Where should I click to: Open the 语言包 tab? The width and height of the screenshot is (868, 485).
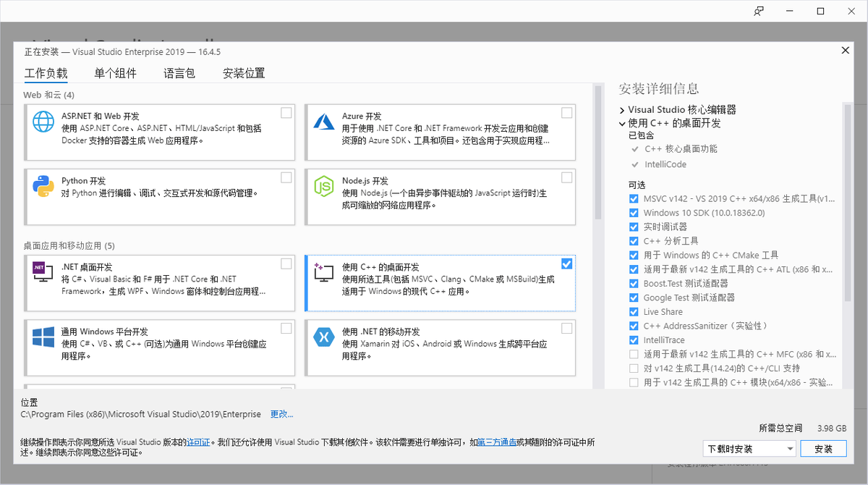coord(179,72)
